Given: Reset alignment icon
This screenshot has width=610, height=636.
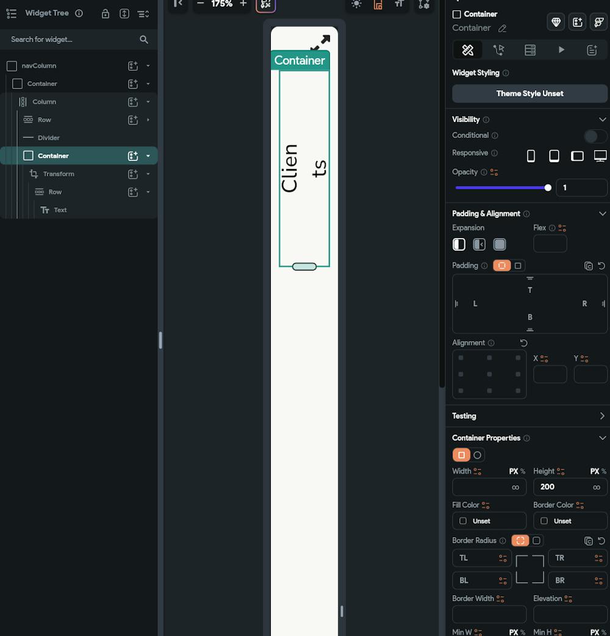Looking at the screenshot, I should [523, 343].
